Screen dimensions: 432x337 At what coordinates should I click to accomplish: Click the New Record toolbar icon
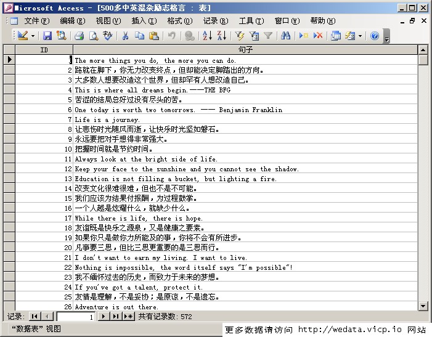304,36
